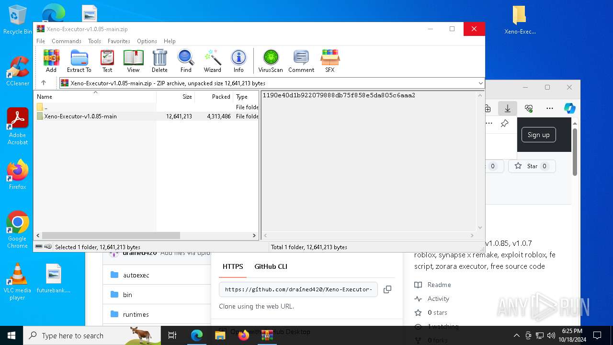The height and width of the screenshot is (345, 613).
Task: Open File Explorer from the taskbar
Action: tap(220, 335)
